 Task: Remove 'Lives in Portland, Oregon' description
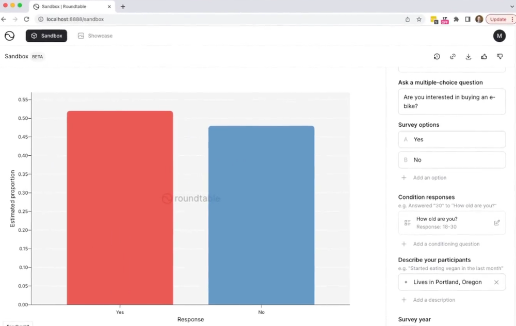[x=496, y=282]
